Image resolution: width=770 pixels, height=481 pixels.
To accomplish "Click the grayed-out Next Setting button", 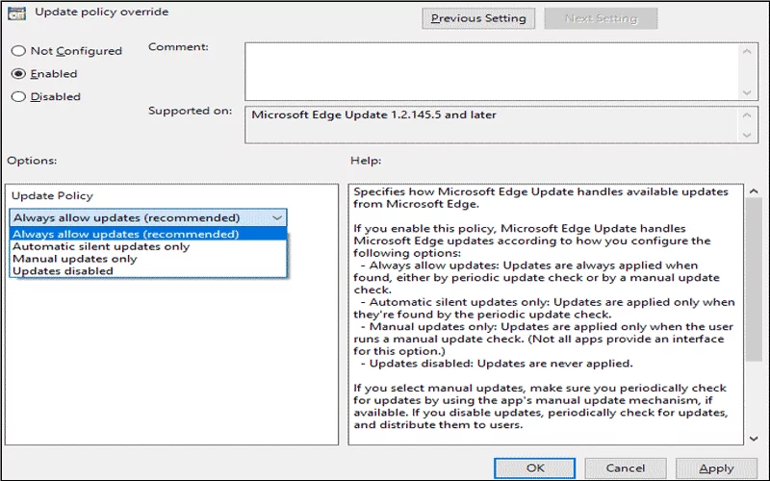I will pos(601,18).
